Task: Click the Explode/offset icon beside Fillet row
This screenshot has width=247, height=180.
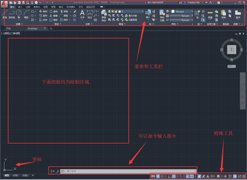Action: pos(74,16)
